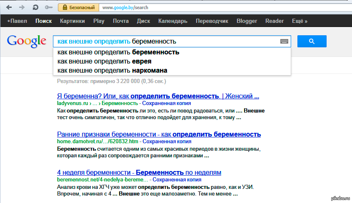Open the '4 неделя беременности' result
This screenshot has height=203, width=352.
[139, 172]
